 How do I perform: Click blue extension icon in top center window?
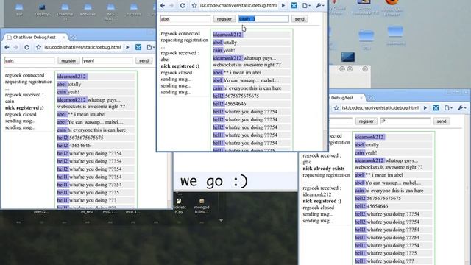pos(294,5)
